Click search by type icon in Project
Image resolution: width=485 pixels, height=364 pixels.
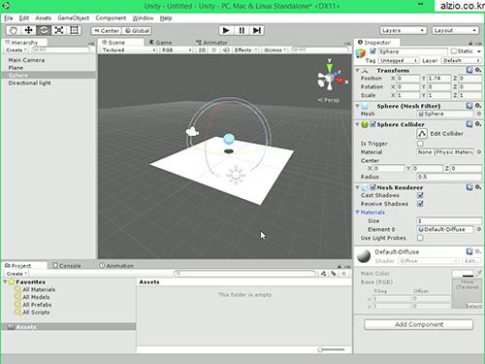[x=323, y=274]
